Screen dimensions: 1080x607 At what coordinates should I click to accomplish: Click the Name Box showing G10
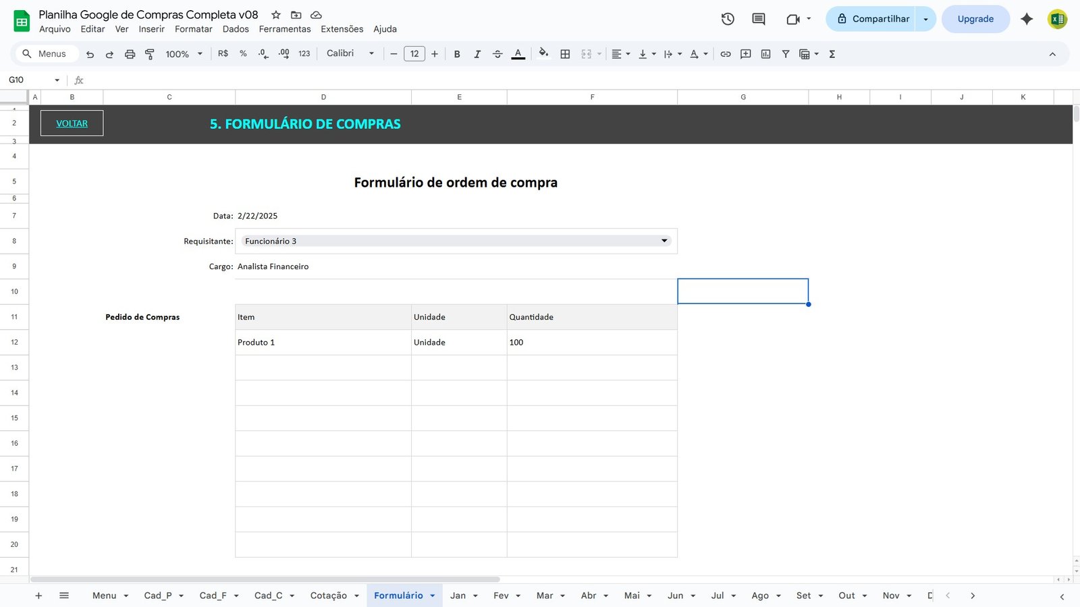pos(27,80)
